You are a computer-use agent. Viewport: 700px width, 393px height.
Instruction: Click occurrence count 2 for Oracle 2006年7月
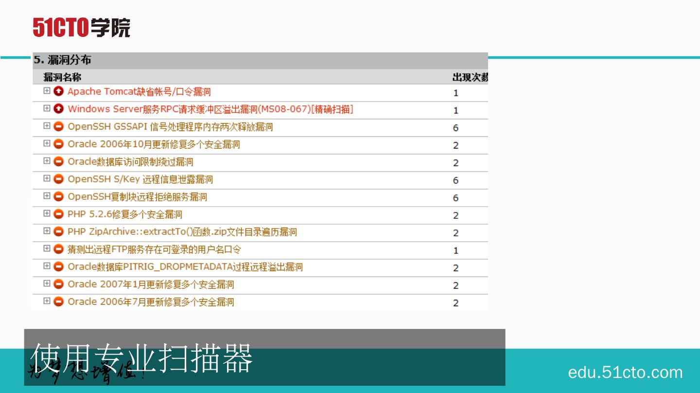[x=456, y=303]
